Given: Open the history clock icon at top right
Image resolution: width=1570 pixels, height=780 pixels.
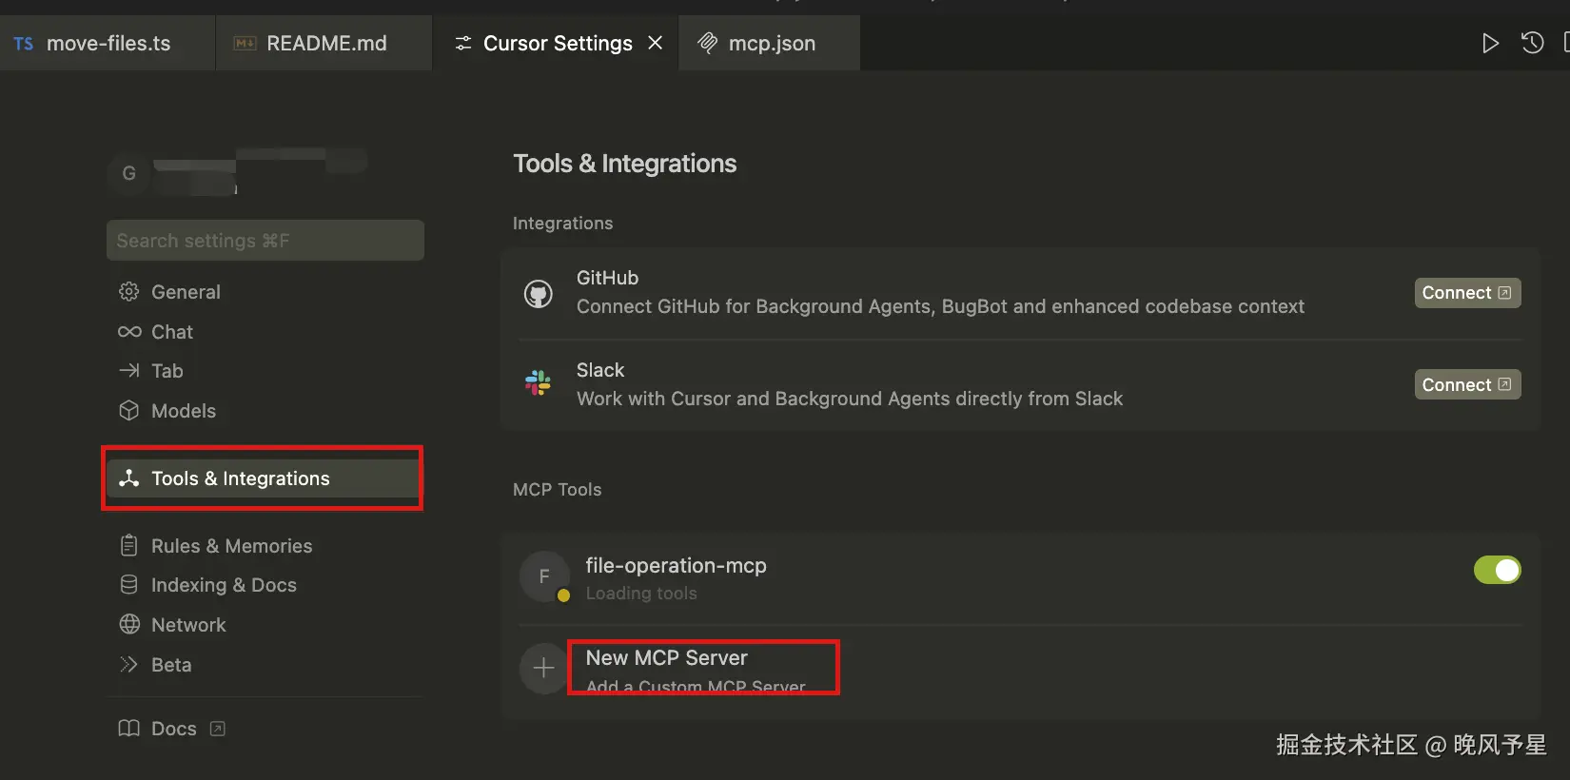Looking at the screenshot, I should 1532,43.
